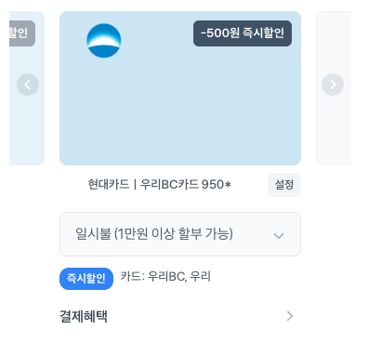Click the arrow icon beside 결제혜택
368x342 pixels.
click(290, 316)
